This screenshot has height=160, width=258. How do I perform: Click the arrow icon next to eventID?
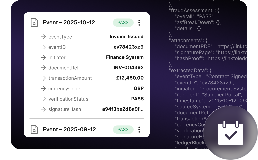coord(43,47)
